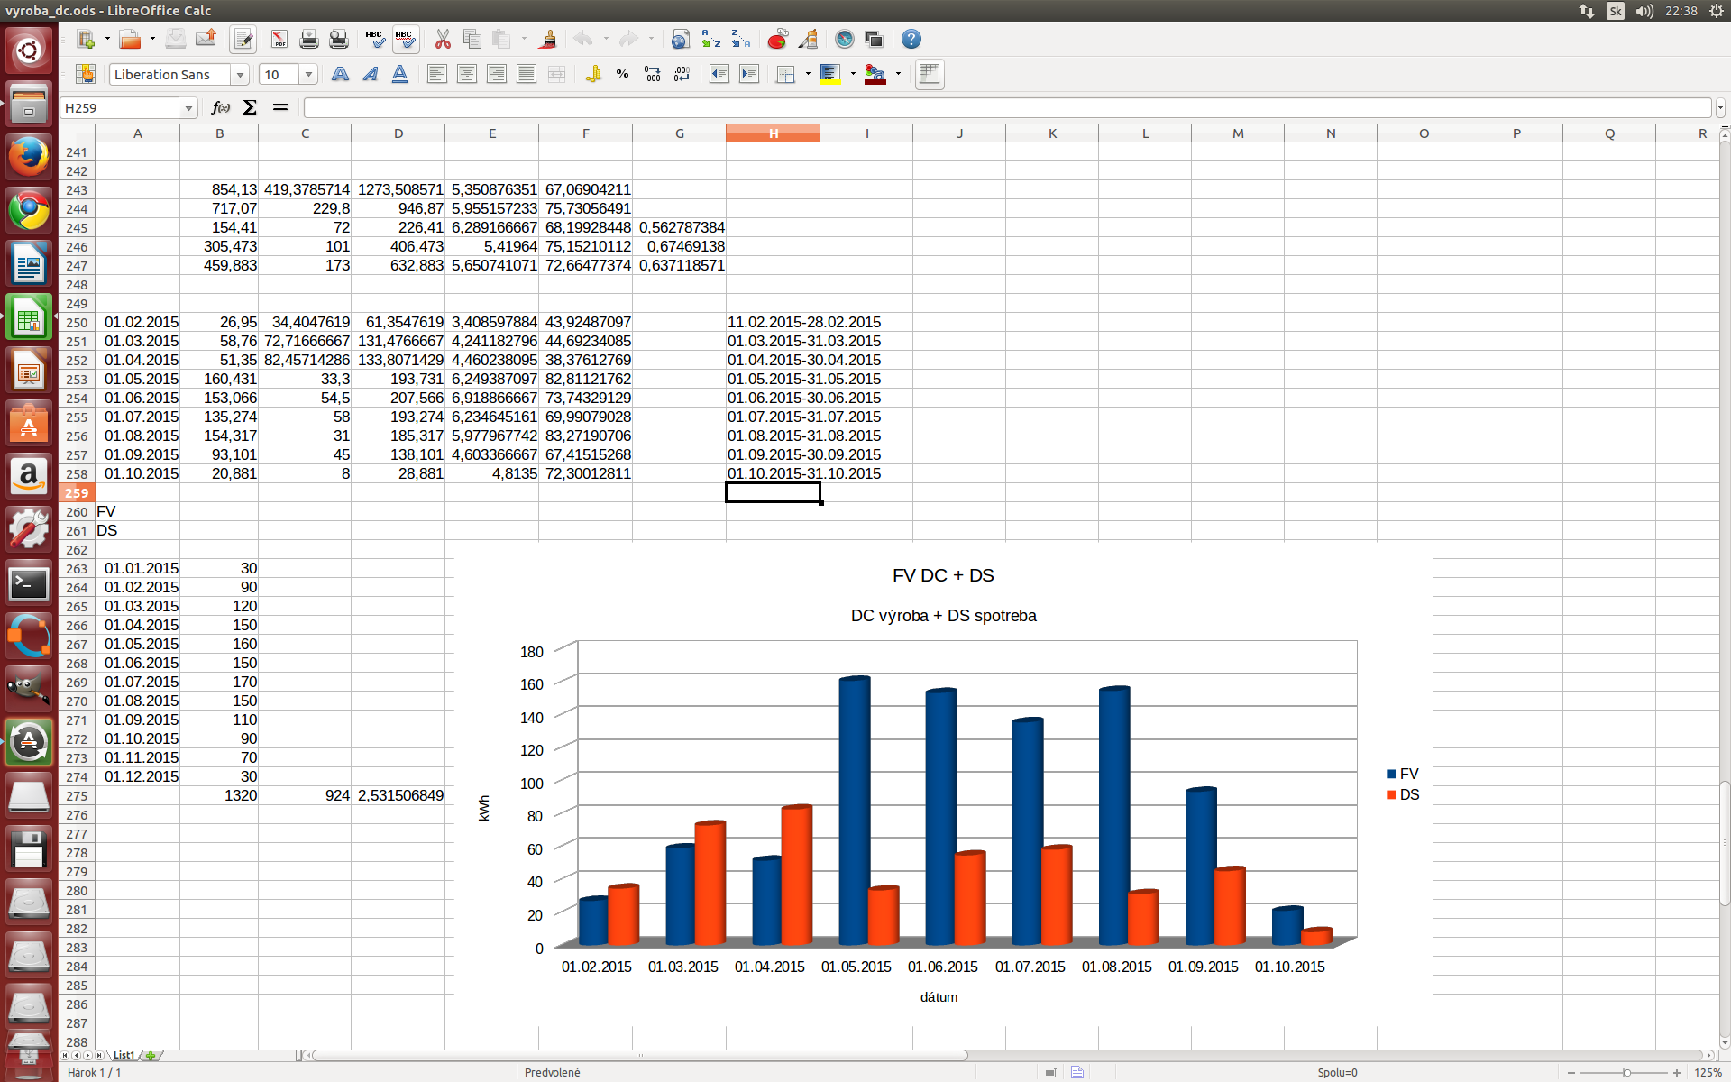The width and height of the screenshot is (1731, 1082).
Task: Click the Cut scissors icon
Action: tap(442, 39)
